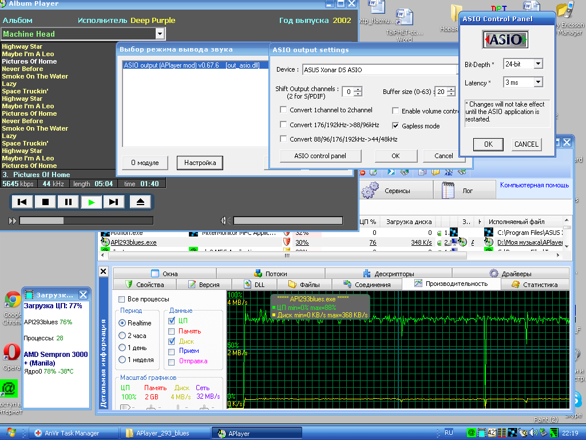Open the DLL tab
This screenshot has width=586, height=440.
(x=254, y=284)
